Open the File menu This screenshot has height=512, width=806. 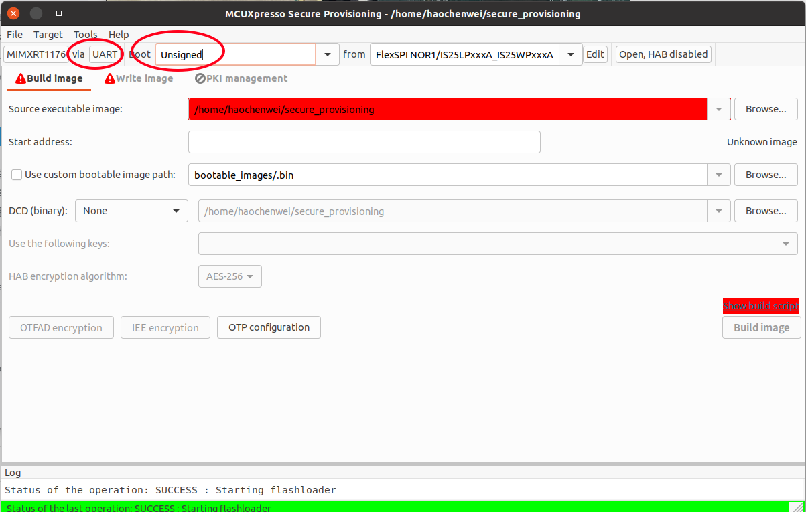tap(15, 35)
